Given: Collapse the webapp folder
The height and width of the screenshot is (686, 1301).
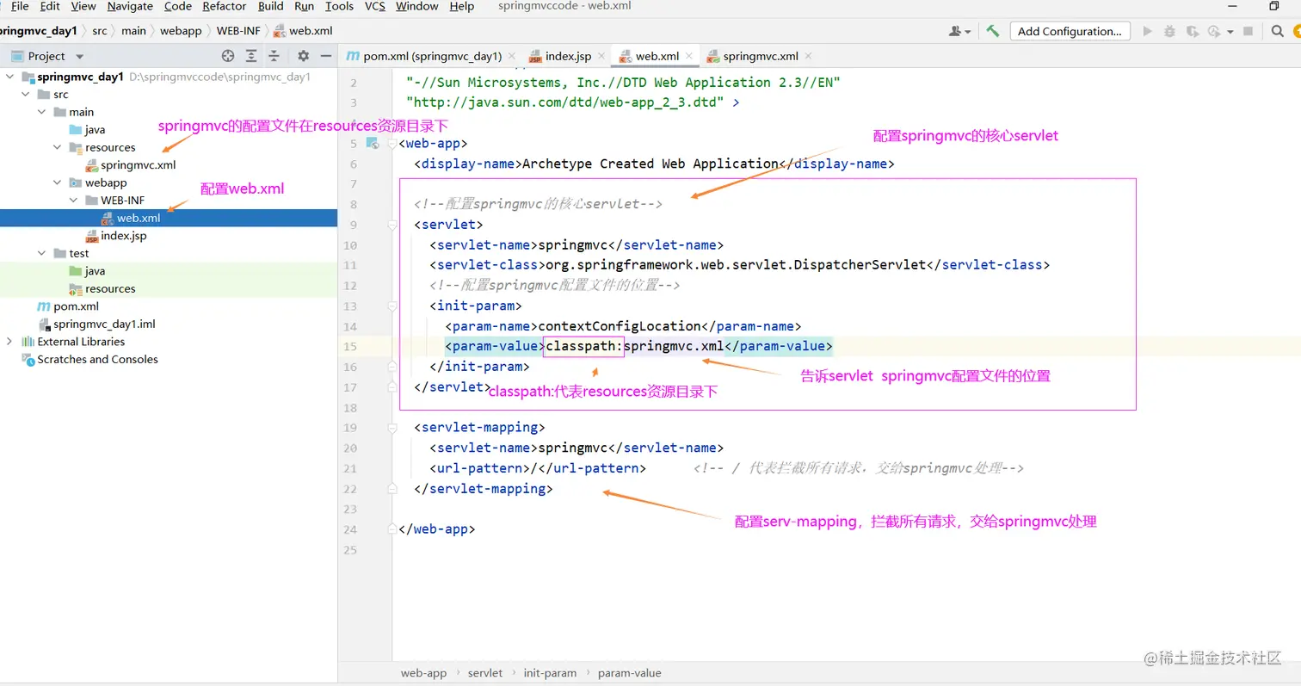Looking at the screenshot, I should pos(57,182).
